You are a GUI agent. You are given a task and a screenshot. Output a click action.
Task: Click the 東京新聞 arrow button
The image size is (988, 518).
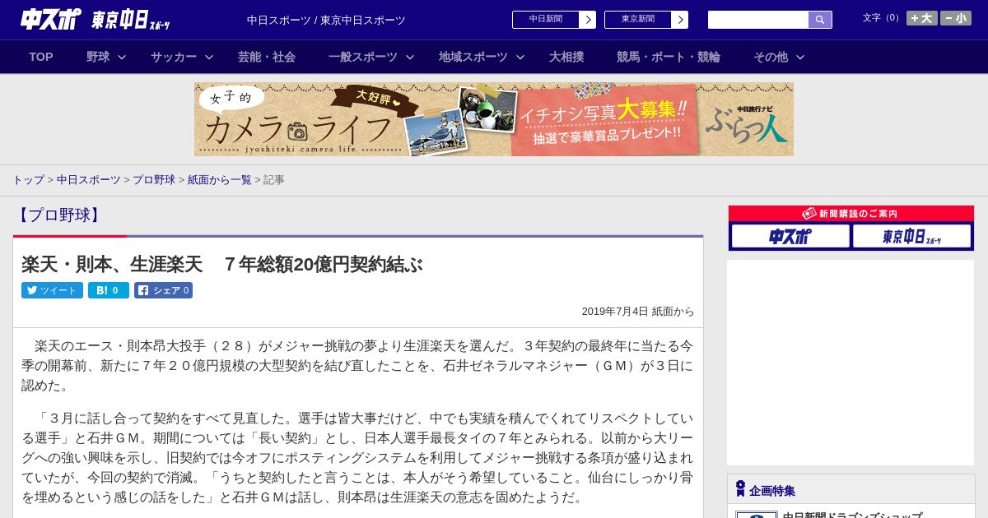point(679,20)
